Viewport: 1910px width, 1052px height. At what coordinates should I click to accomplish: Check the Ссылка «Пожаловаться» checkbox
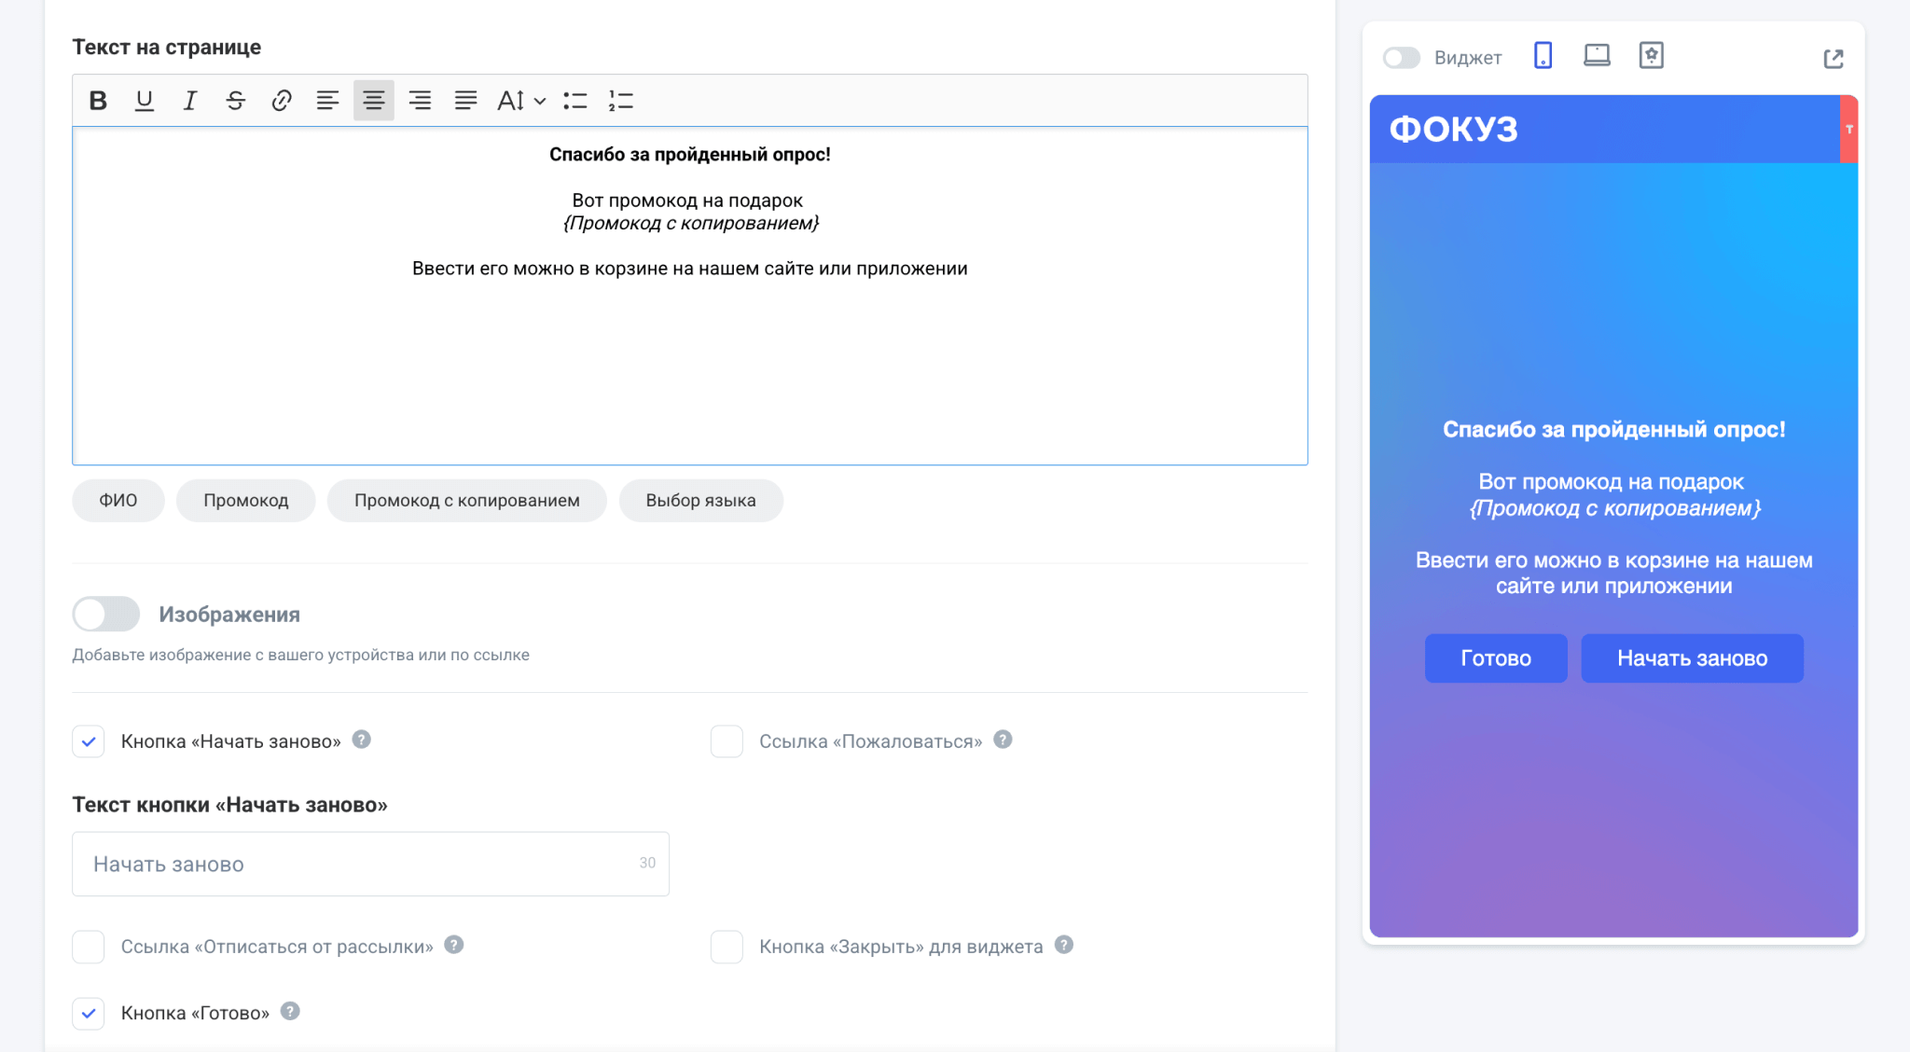click(727, 741)
